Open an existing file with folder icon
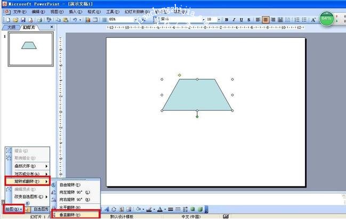The height and width of the screenshot is (219, 346). click(15, 20)
